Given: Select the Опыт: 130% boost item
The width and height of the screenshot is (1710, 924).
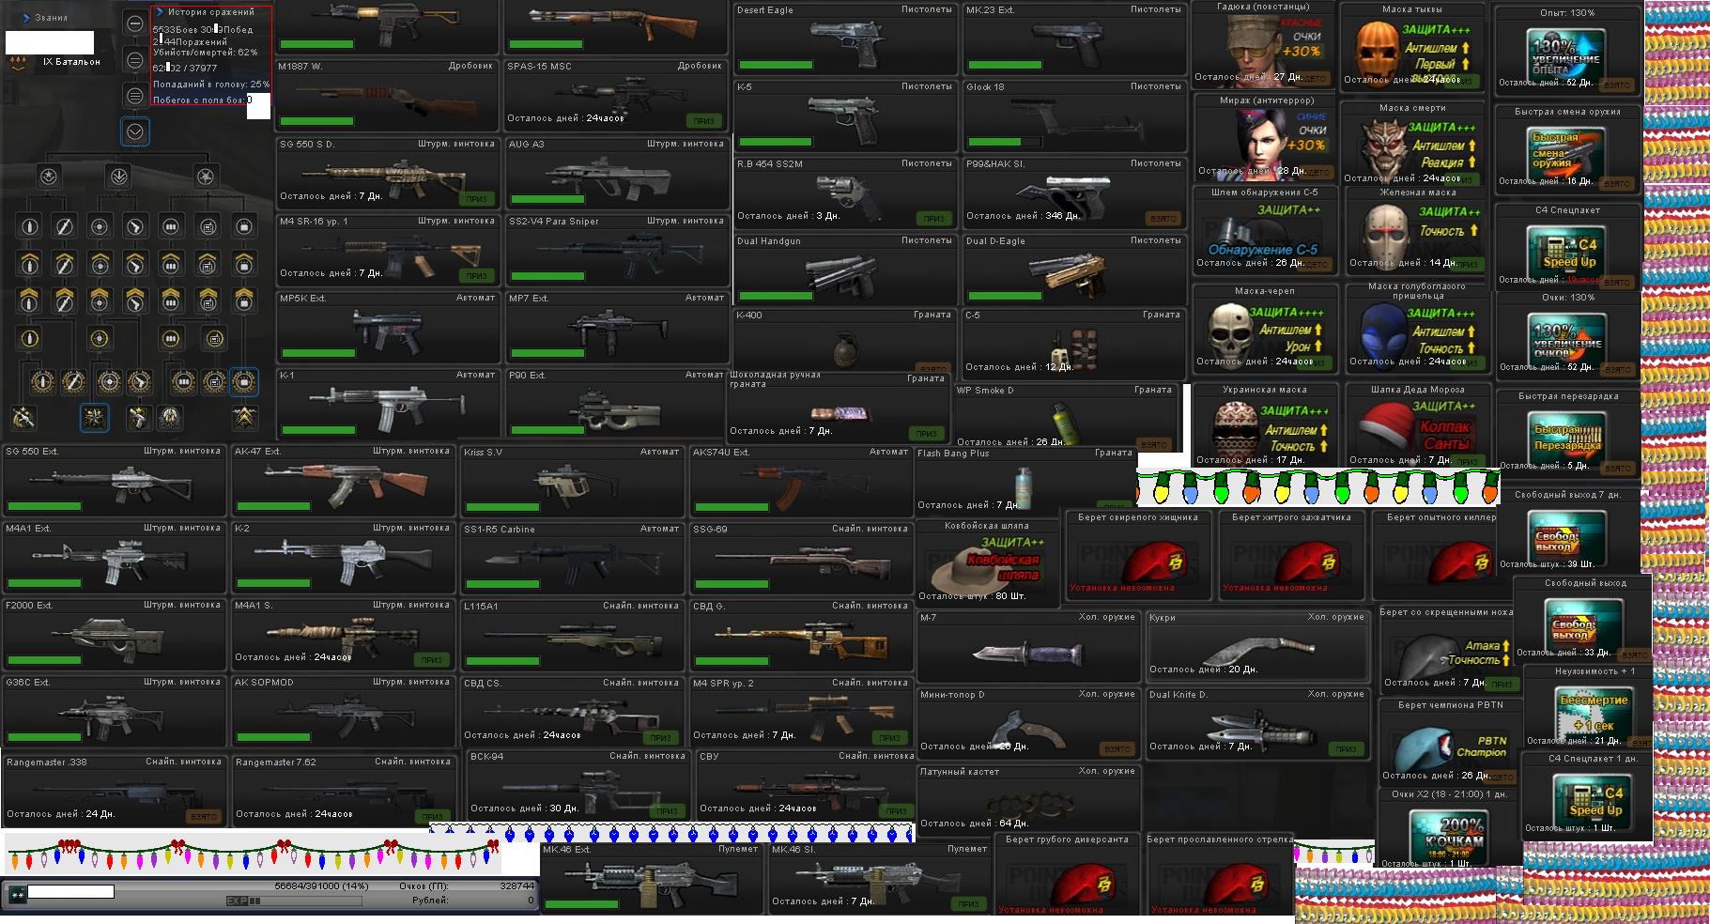Looking at the screenshot, I should click(x=1566, y=50).
